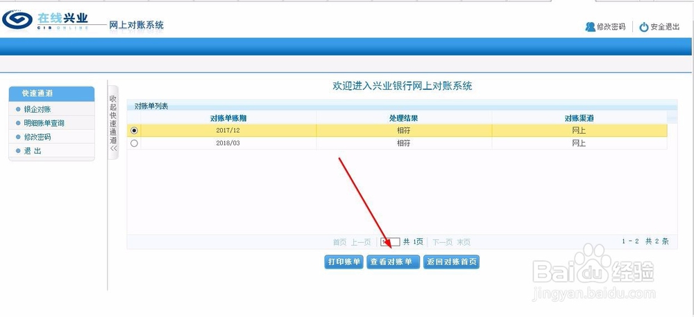Image resolution: width=694 pixels, height=317 pixels.
Task: Click the 修改密码 user icon in header
Action: 590,27
